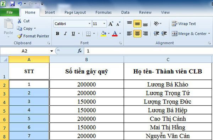Toggle Middle Align

137,24
